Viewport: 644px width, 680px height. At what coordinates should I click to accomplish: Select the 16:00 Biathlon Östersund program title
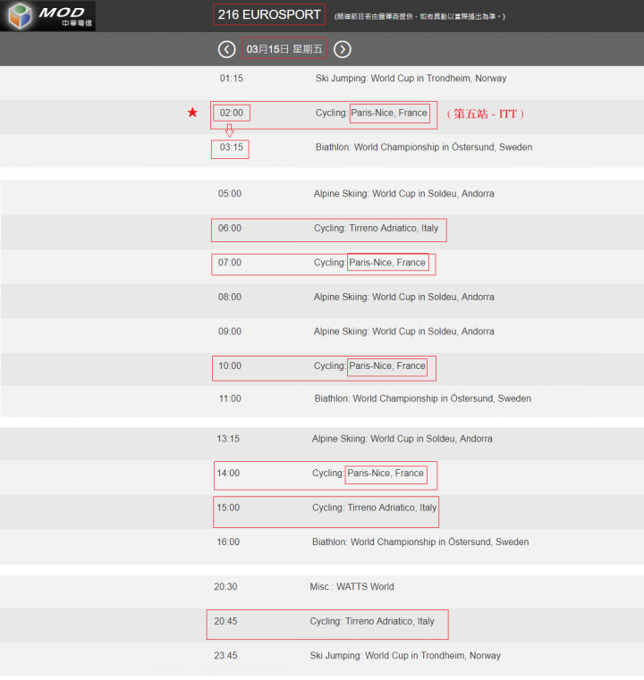[x=420, y=542]
